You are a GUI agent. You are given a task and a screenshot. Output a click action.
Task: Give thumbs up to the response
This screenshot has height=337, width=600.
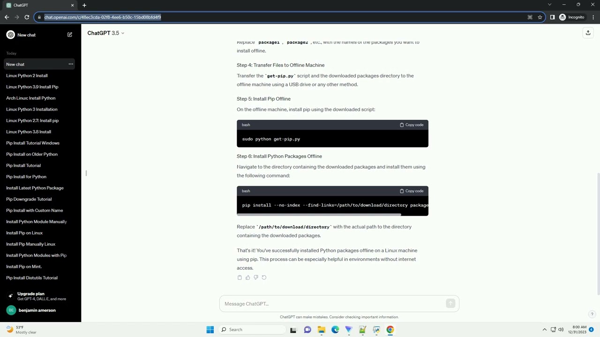248,278
